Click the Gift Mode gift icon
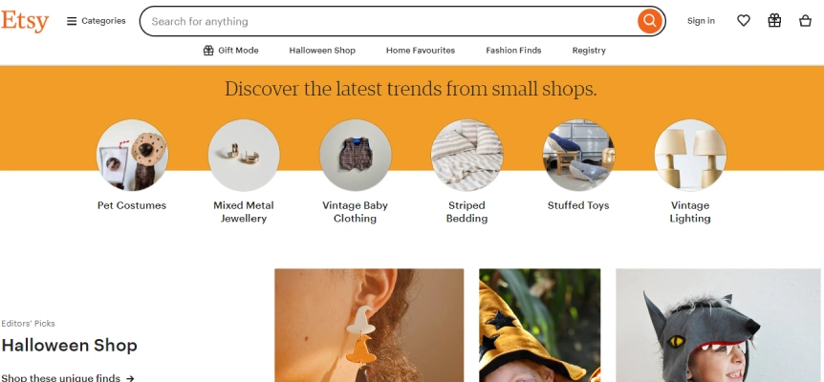 208,51
